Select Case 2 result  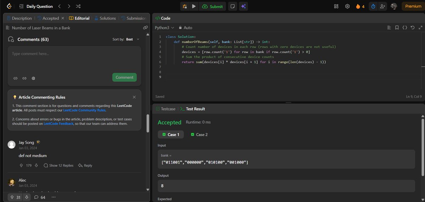click(x=199, y=135)
